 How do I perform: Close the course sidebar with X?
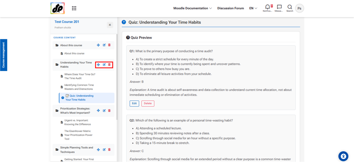click(x=110, y=25)
